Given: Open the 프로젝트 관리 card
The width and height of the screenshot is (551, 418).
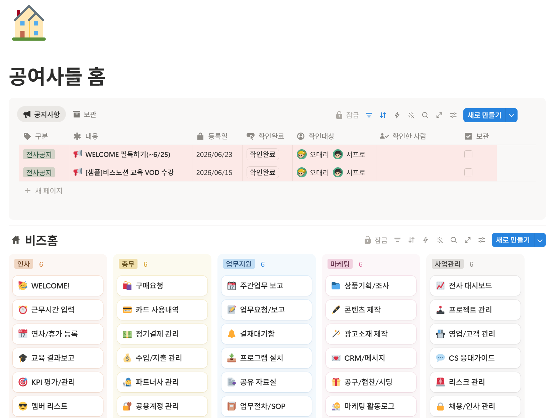Looking at the screenshot, I should pos(475,310).
